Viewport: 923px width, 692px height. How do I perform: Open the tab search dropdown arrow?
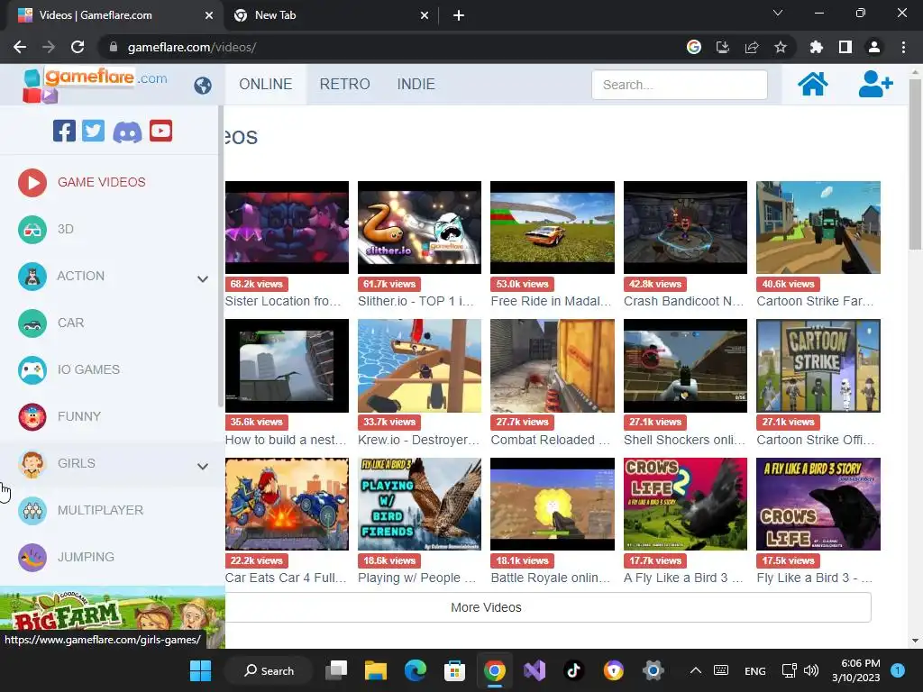coord(778,13)
